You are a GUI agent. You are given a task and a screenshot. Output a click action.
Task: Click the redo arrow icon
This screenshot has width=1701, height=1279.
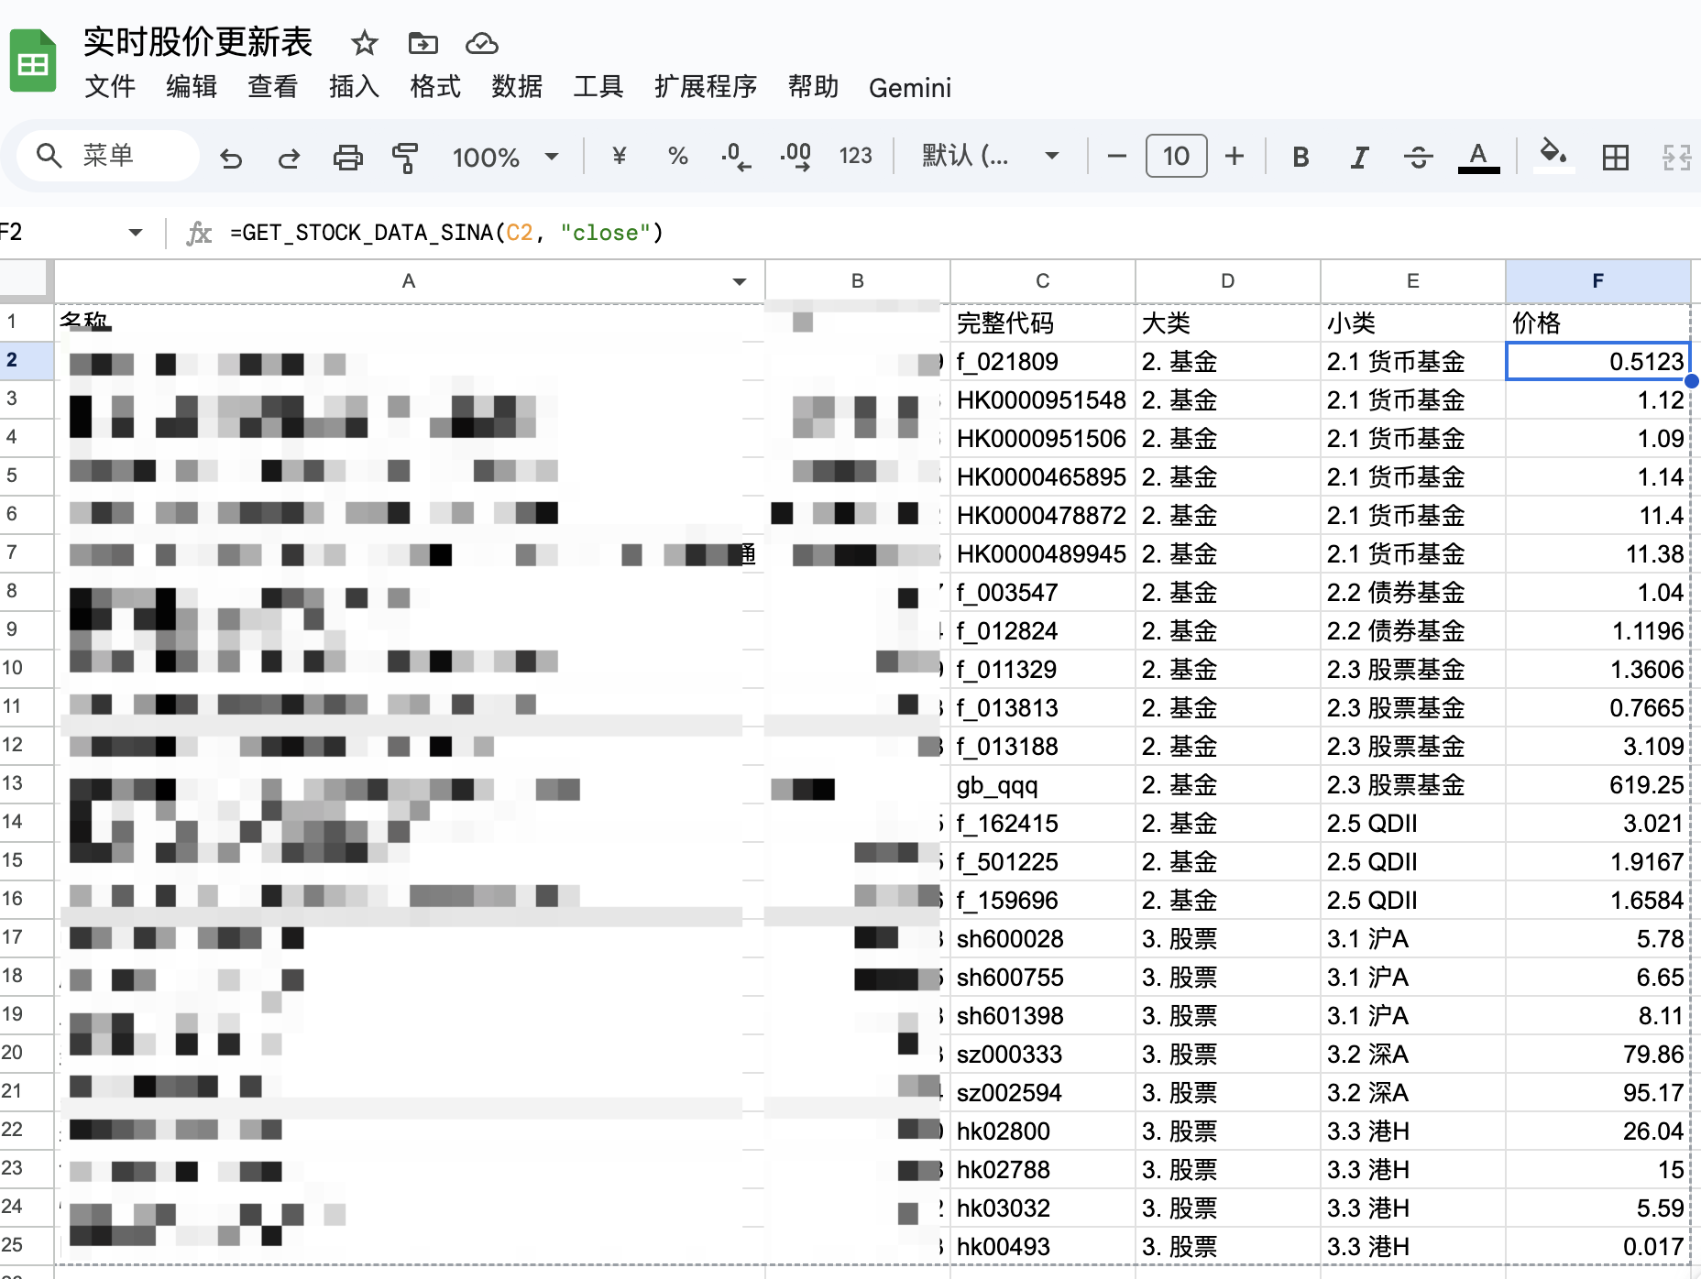point(289,158)
